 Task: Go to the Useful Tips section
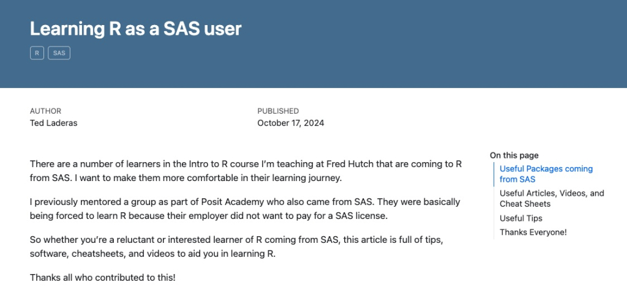[x=520, y=218]
